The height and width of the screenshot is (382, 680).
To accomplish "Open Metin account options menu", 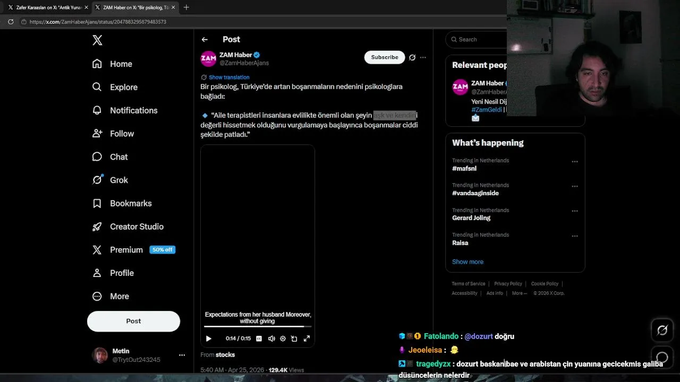I will coord(182,355).
